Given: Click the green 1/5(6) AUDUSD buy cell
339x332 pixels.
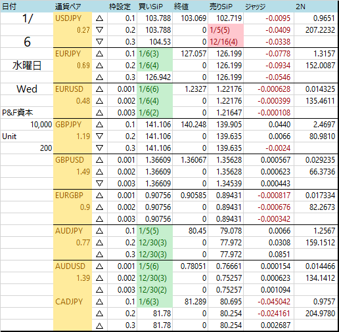Looking at the screenshot, I should 155,266.
